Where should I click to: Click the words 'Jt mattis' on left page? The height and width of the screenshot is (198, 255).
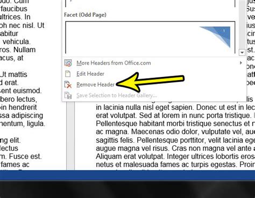13,74
